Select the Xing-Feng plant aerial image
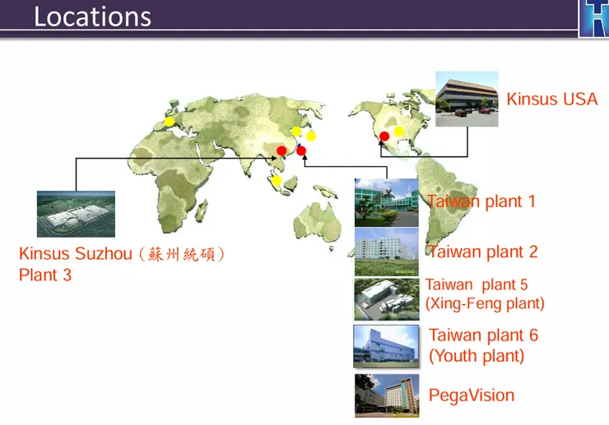The width and height of the screenshot is (609, 425). pyautogui.click(x=387, y=299)
